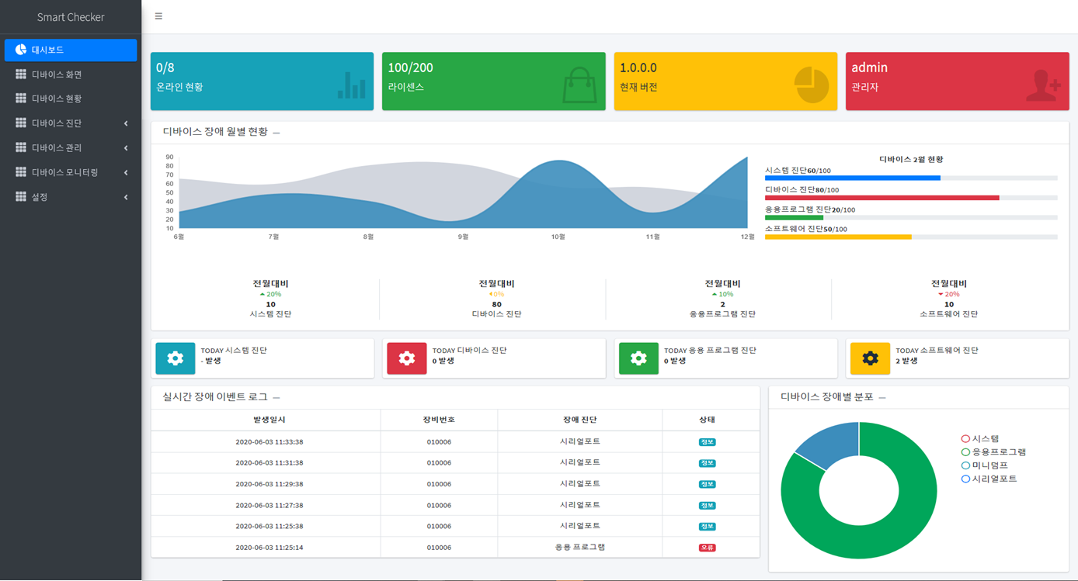Click the 디바이스 2월 현황 heading

click(x=911, y=159)
